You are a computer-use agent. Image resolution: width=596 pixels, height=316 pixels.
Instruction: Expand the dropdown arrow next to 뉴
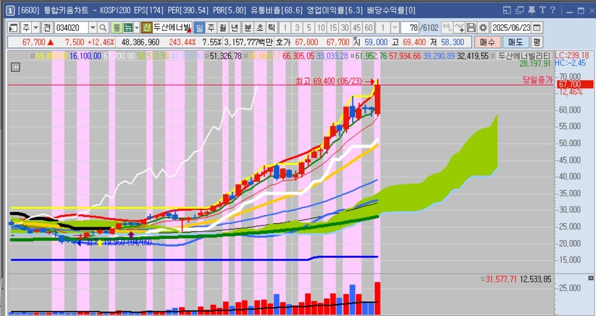point(136,28)
